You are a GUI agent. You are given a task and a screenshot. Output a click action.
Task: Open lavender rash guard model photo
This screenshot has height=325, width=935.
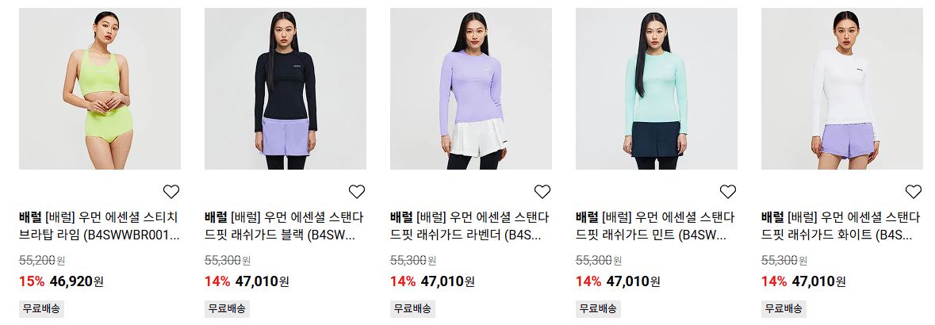(x=470, y=89)
